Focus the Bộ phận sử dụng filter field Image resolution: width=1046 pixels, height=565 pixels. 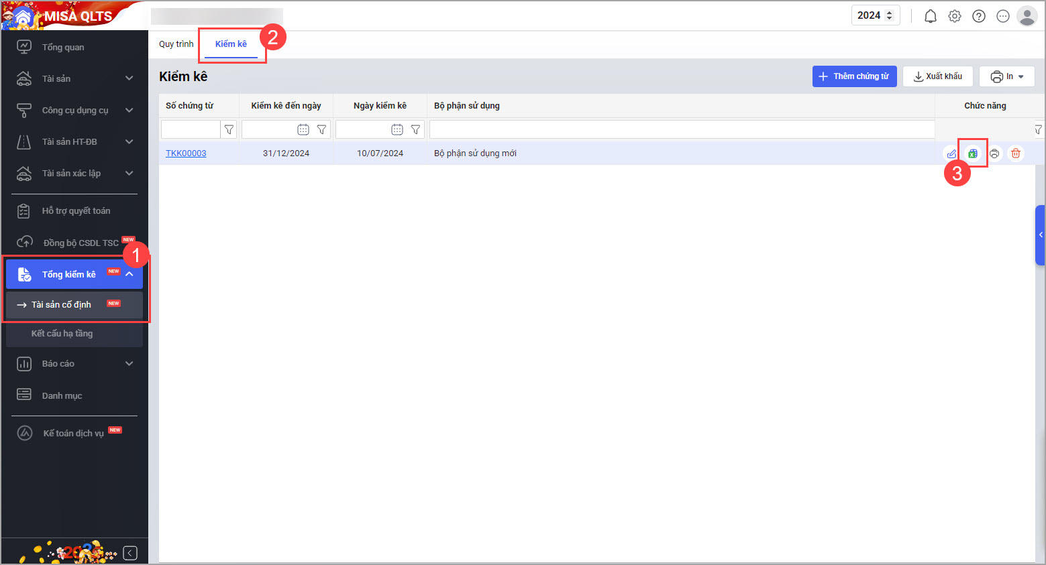coord(682,129)
